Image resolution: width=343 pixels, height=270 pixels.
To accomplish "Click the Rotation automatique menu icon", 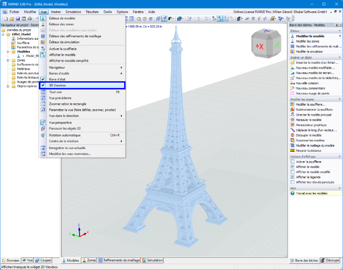I will coord(43,135).
